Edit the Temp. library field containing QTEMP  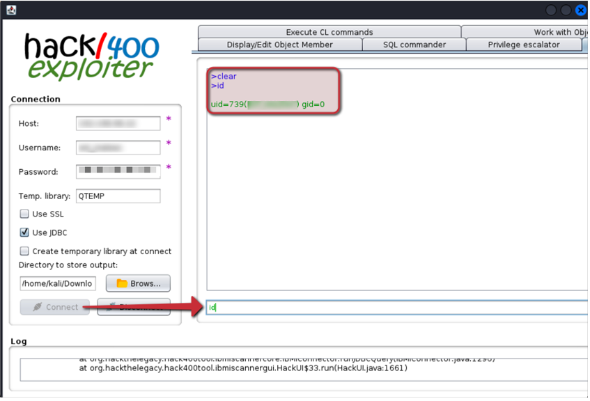[118, 196]
